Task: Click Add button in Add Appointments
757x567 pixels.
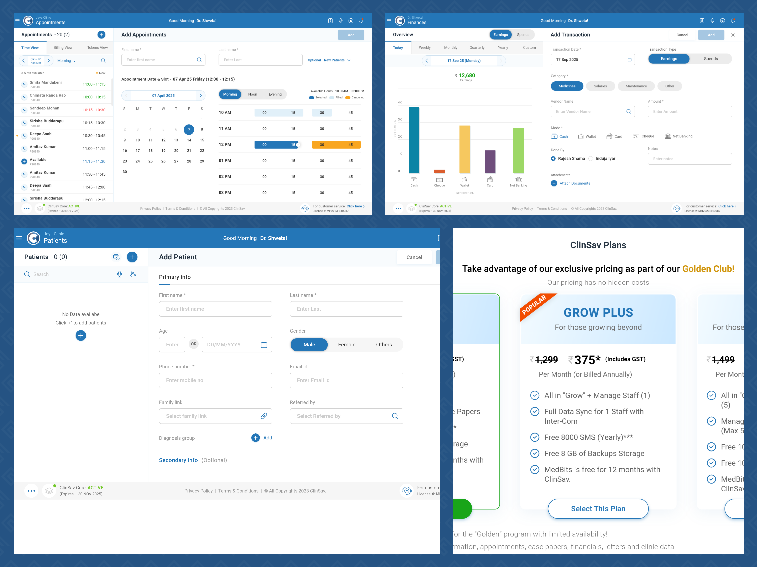Action: (351, 35)
